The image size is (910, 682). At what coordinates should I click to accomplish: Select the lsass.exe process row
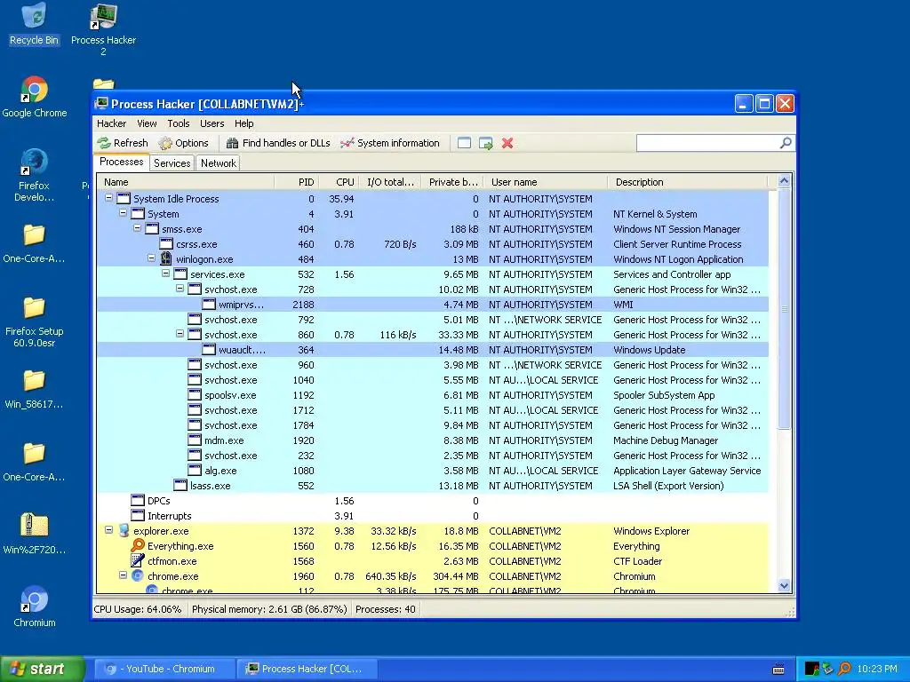pyautogui.click(x=433, y=486)
